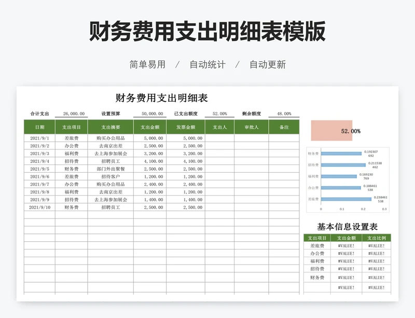Click the date cell 2021/9/6

[x=40, y=176]
